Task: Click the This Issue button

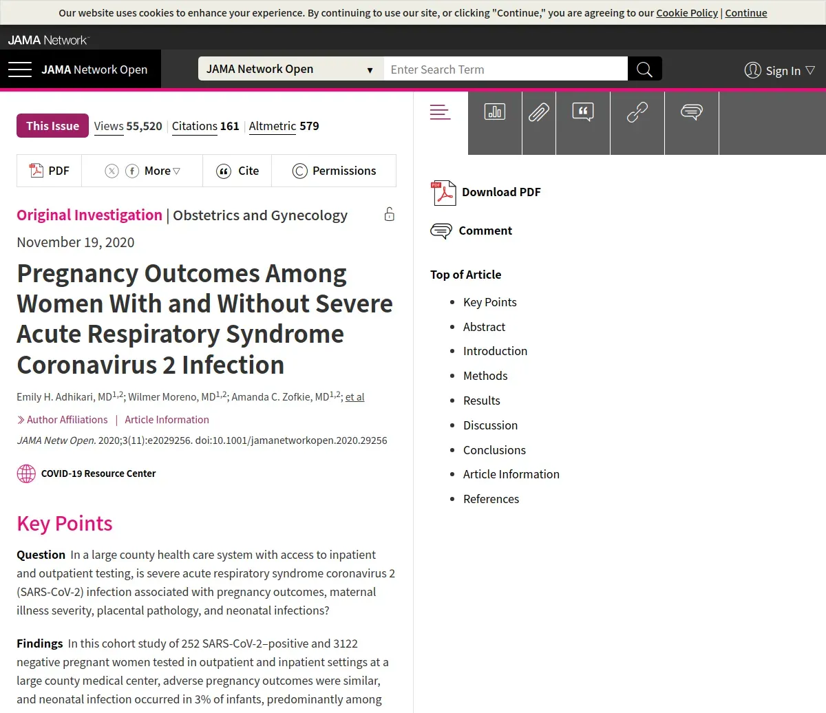Action: pyautogui.click(x=52, y=126)
